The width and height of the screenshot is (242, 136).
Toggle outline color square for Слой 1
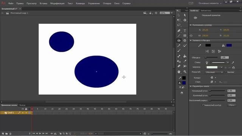(29, 113)
